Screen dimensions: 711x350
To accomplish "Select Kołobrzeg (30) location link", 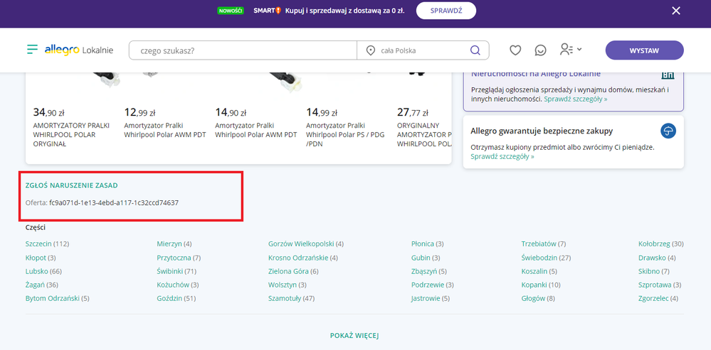I will tap(660, 244).
